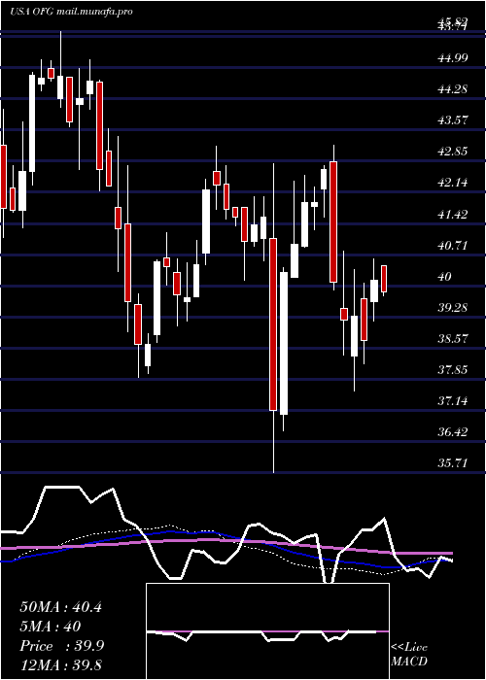Select the 42.85 price axis label

tap(453, 152)
